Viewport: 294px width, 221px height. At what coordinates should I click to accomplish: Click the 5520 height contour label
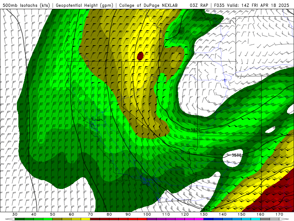point(196,130)
